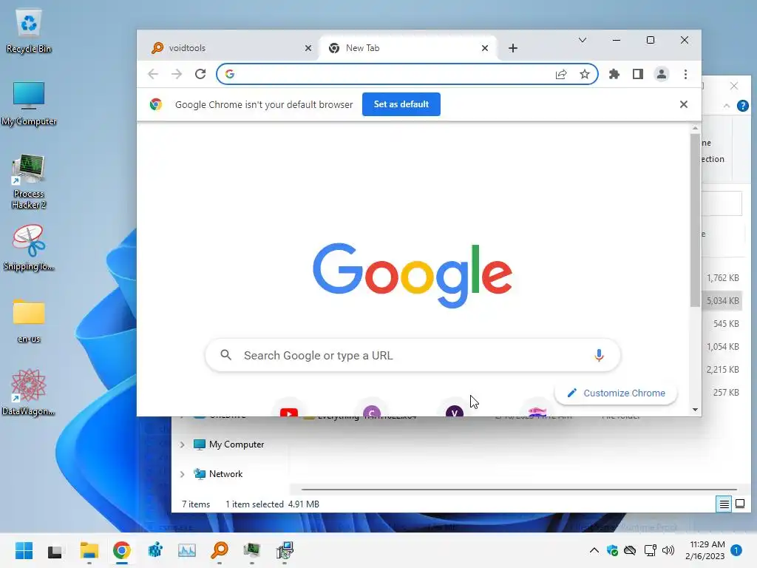Select Process Hacker 2 desktop shortcut

pos(29,182)
